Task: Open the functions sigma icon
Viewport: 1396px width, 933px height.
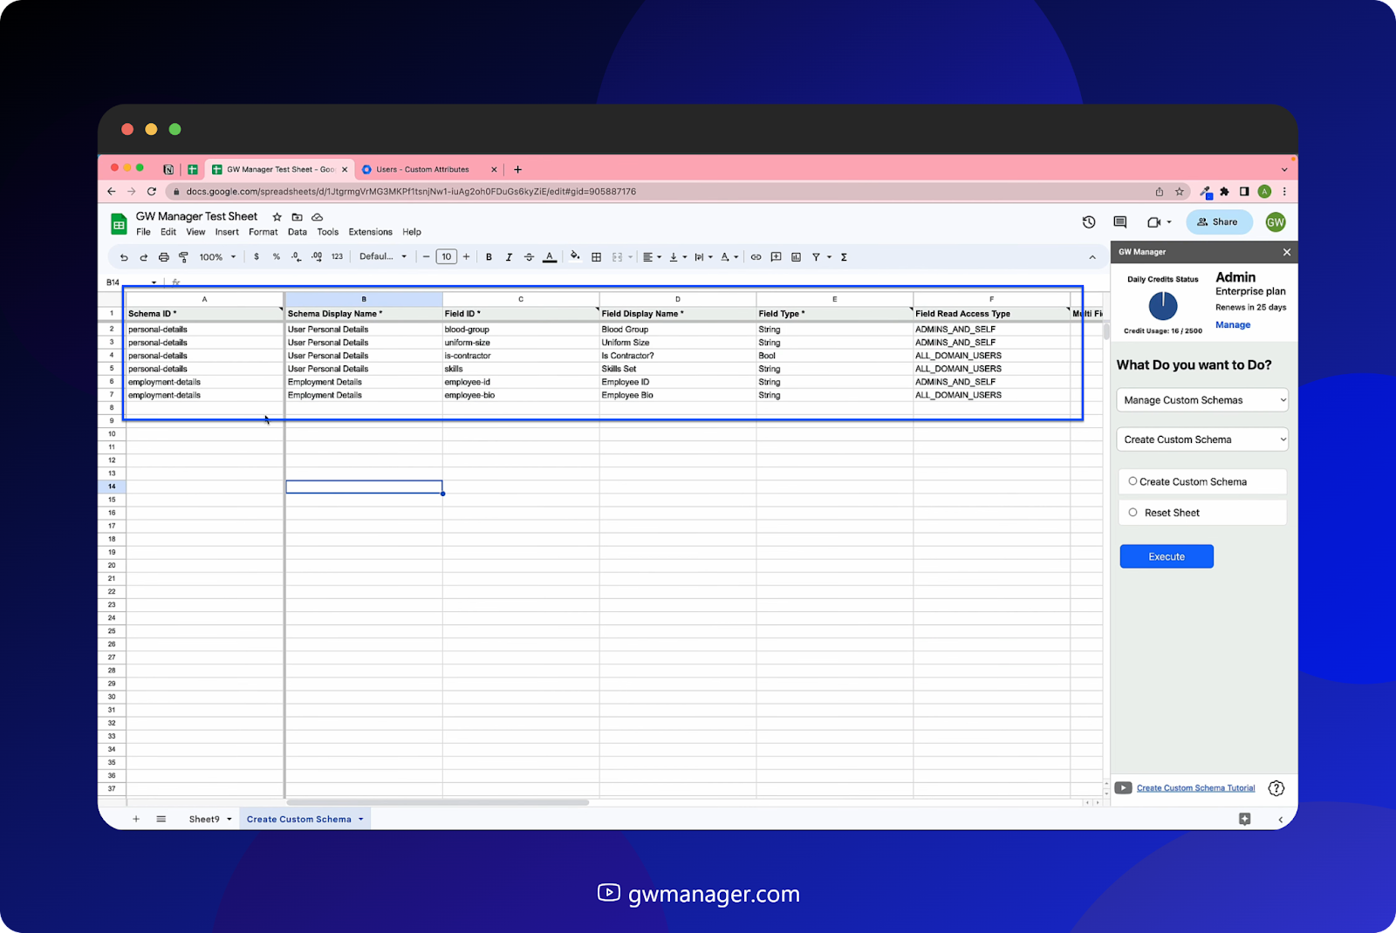Action: (844, 256)
